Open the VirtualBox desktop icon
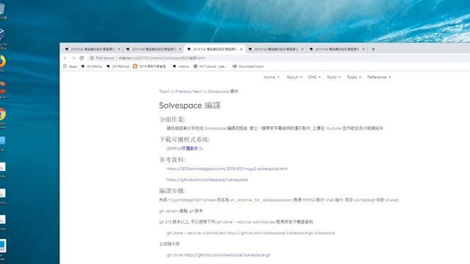 click(2, 38)
